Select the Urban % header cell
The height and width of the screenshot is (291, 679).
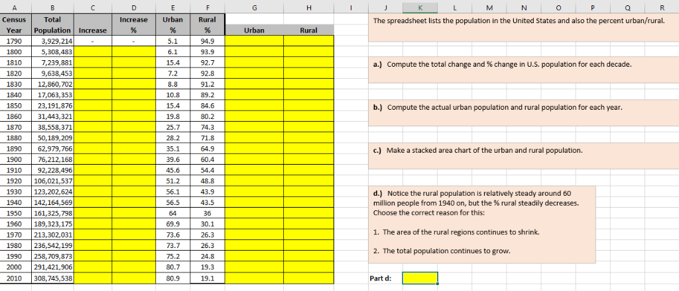[x=173, y=24]
